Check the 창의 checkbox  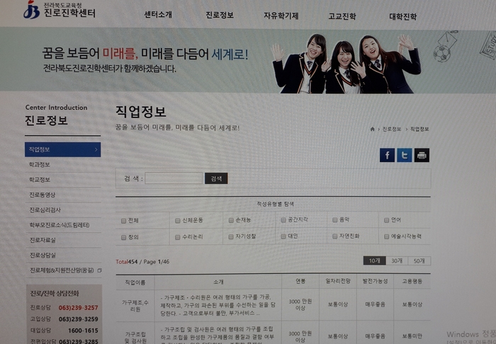124,237
